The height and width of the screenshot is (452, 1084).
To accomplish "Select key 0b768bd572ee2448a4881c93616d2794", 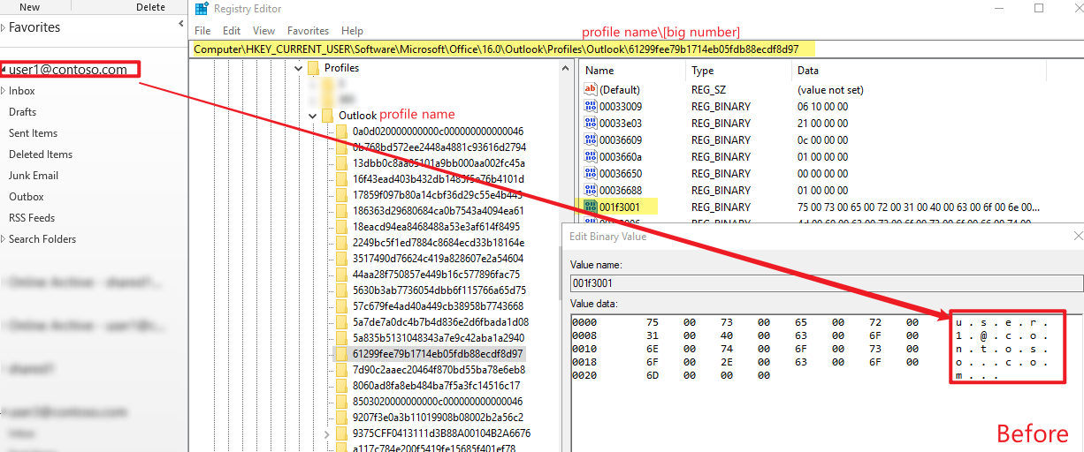I will 439,147.
